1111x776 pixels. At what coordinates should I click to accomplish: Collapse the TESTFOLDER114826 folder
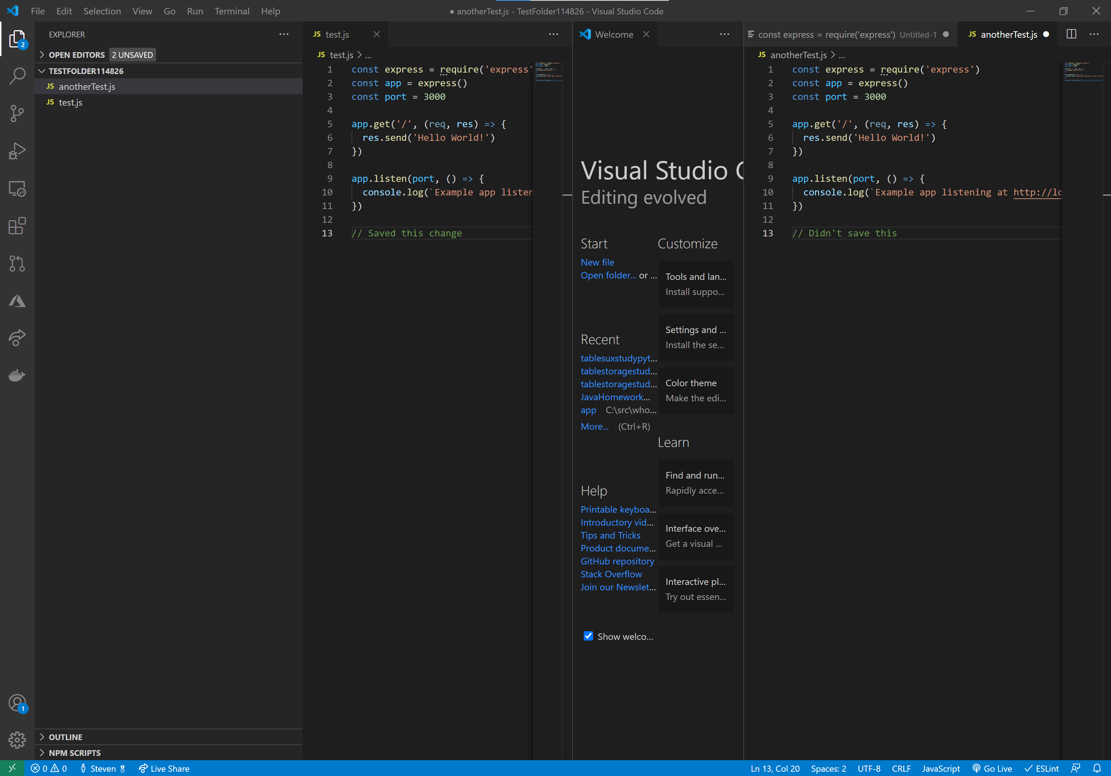(x=42, y=71)
